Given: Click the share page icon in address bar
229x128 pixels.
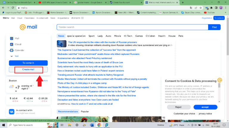Looking at the screenshot, I should tap(196, 8).
